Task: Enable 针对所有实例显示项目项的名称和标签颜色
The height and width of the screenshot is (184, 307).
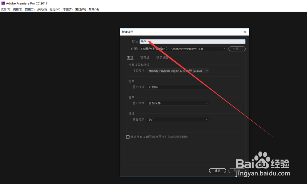Action: (x=128, y=137)
